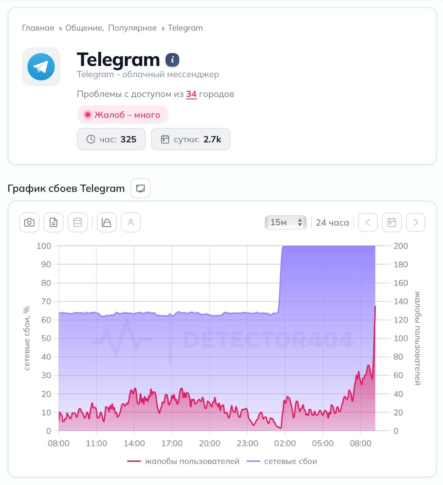Open the document report icon on the chart toolbar

(53, 222)
